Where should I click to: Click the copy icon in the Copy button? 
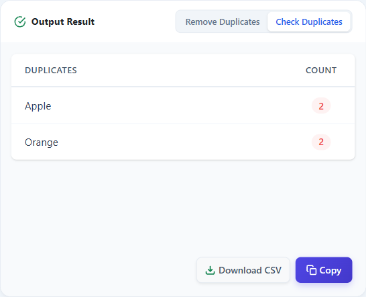[x=311, y=270]
